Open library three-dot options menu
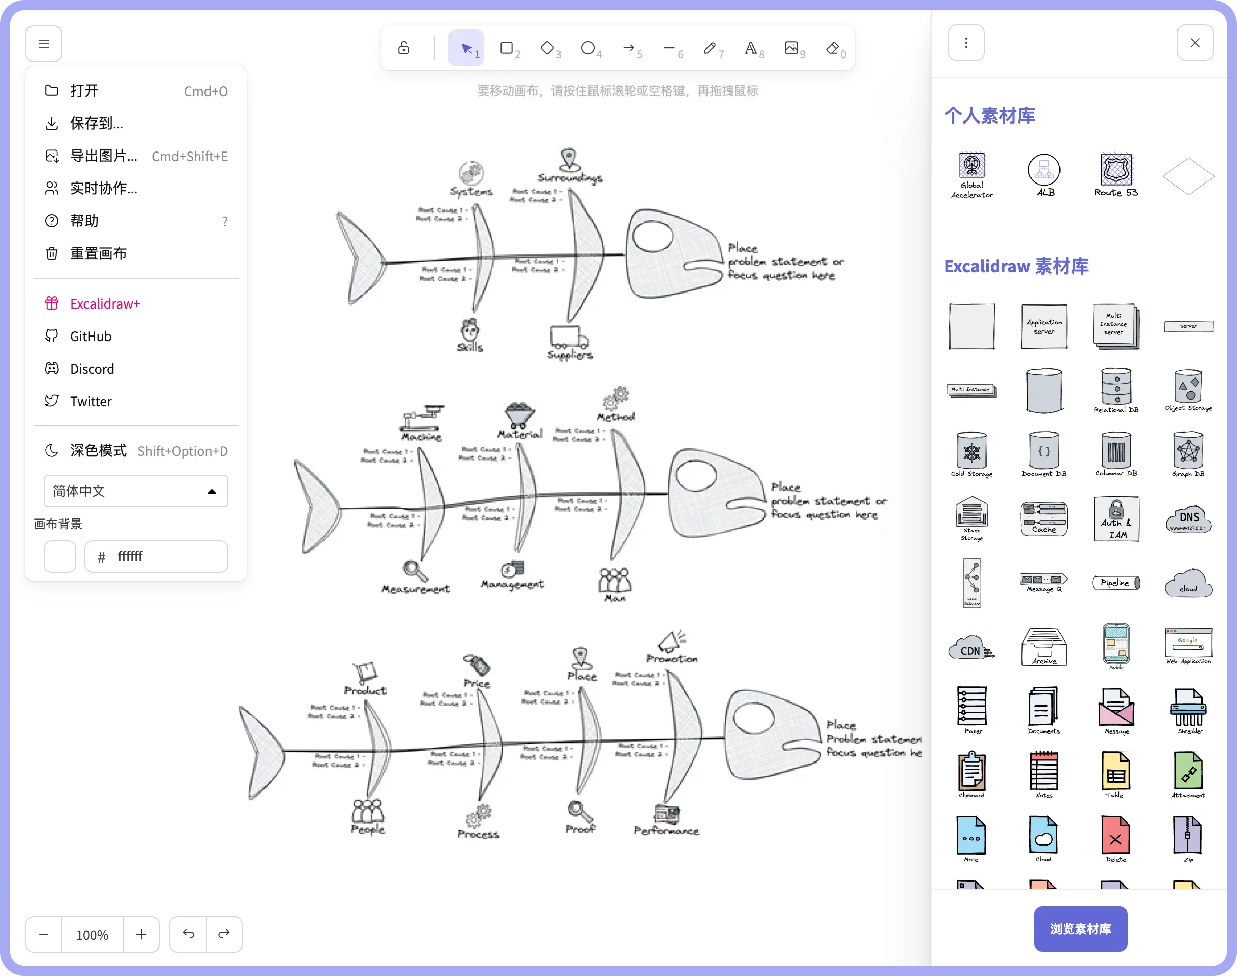 pyautogui.click(x=966, y=43)
